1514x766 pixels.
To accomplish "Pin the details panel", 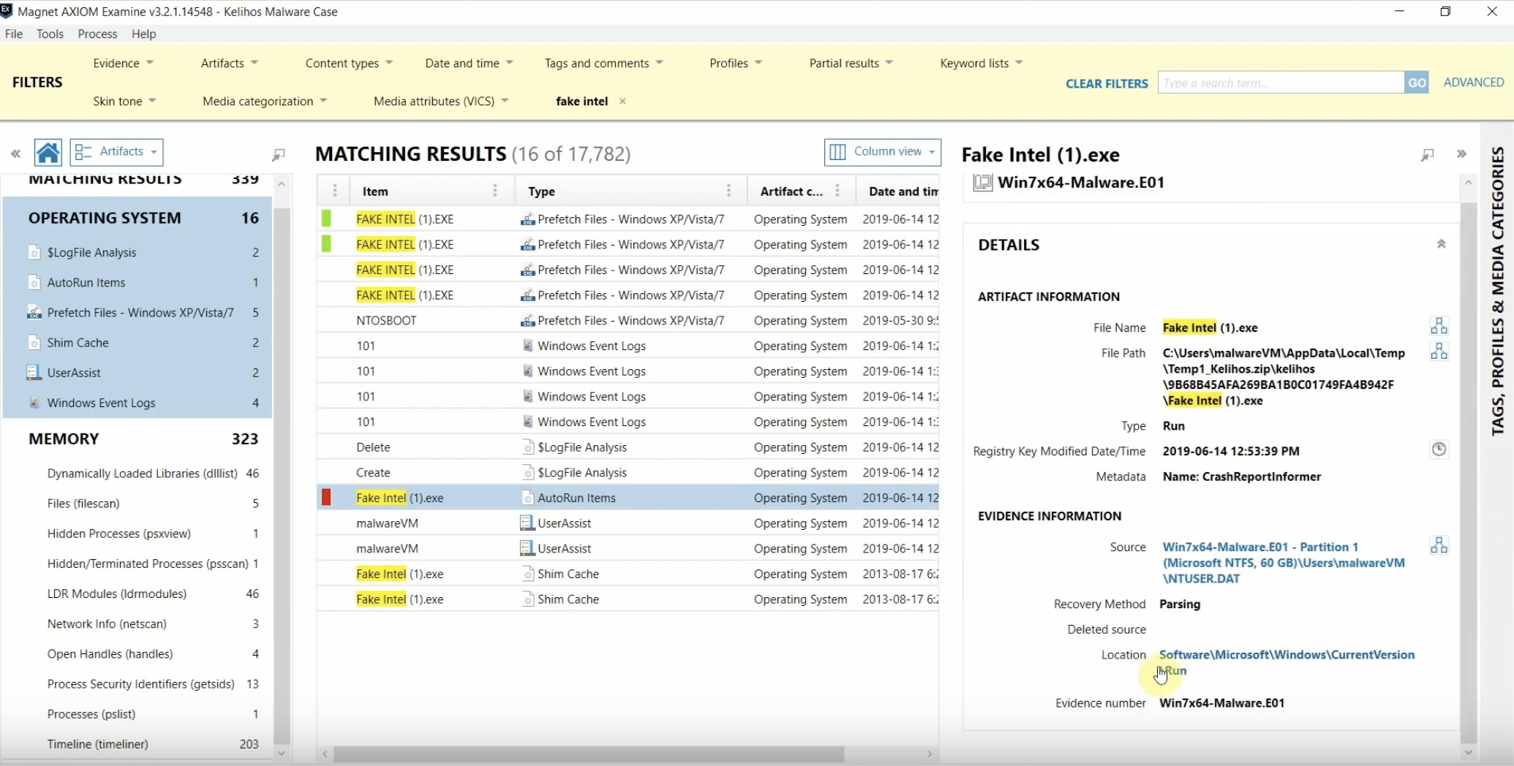I will [1427, 154].
